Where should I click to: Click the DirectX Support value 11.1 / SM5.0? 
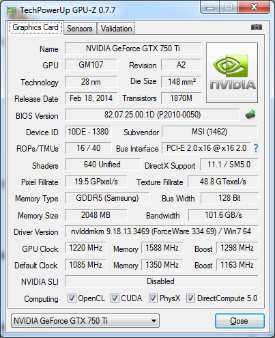(x=229, y=165)
